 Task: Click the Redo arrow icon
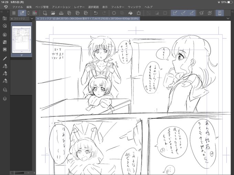click(104, 13)
